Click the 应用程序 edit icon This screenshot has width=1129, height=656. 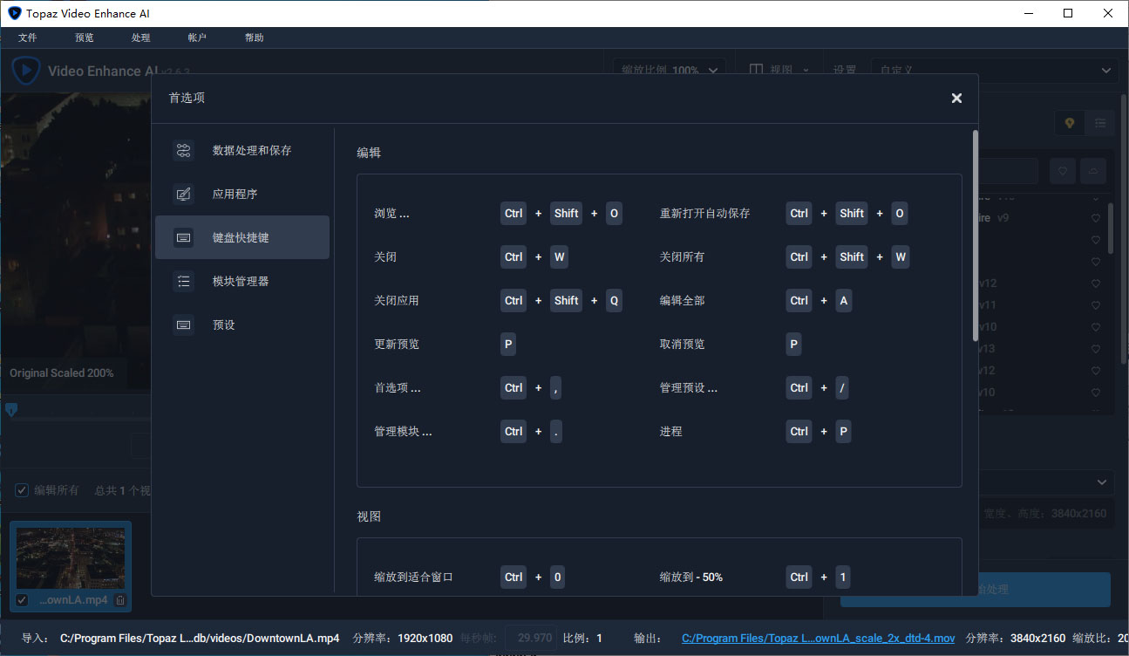(x=183, y=195)
